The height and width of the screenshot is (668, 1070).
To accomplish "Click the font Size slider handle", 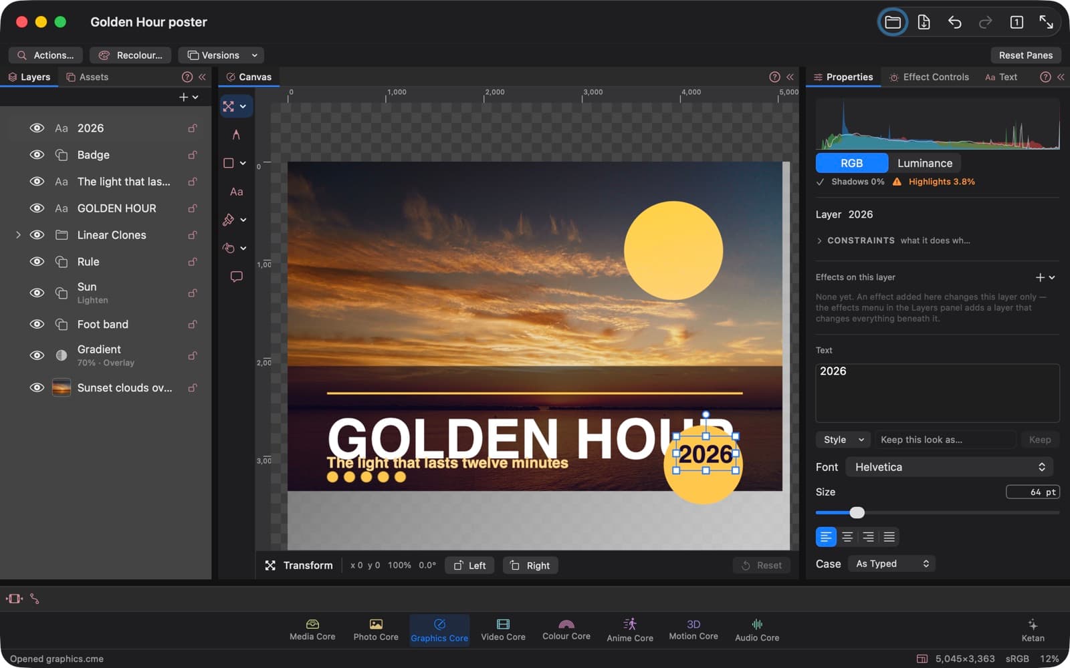I will [857, 512].
